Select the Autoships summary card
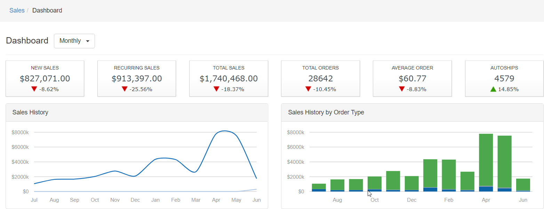The image size is (544, 209). pos(504,78)
